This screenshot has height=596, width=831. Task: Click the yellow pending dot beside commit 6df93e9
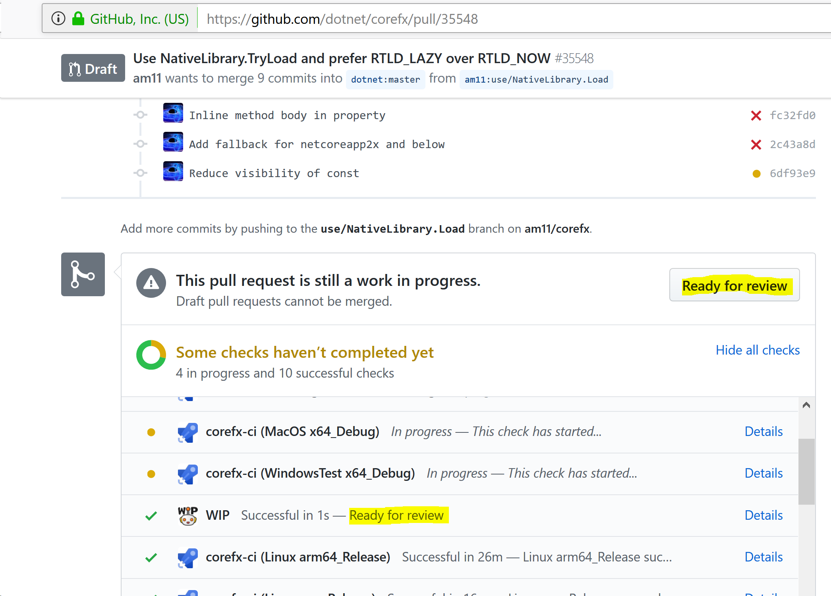(x=756, y=174)
